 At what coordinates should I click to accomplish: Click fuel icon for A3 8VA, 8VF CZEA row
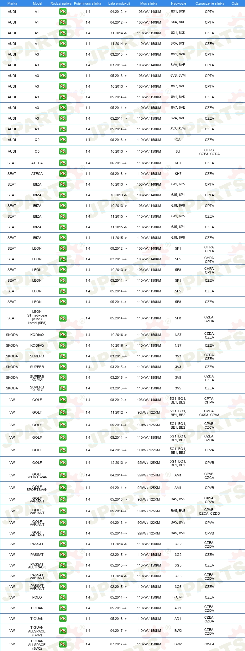63,118
